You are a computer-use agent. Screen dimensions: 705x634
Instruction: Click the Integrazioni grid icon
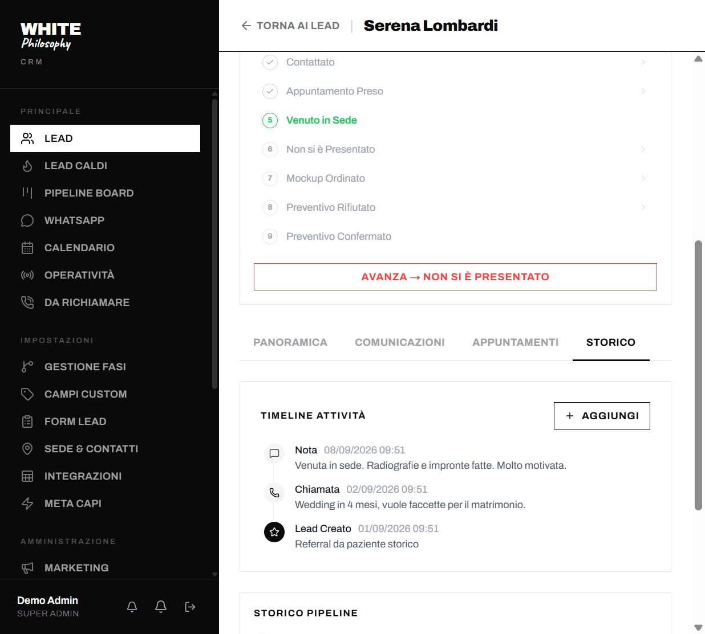point(27,476)
